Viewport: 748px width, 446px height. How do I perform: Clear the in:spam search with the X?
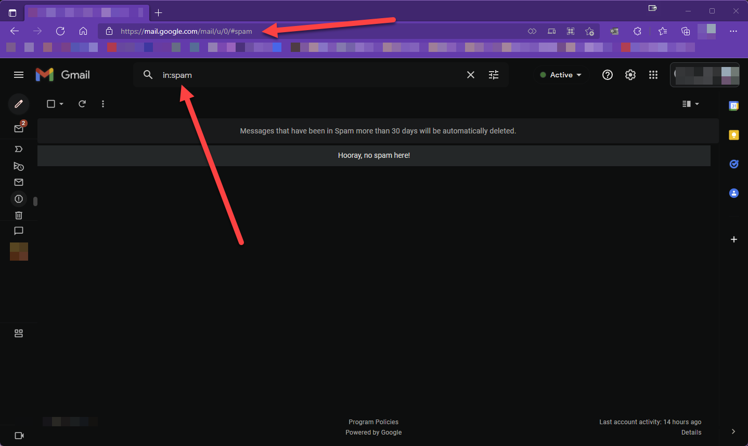(470, 75)
